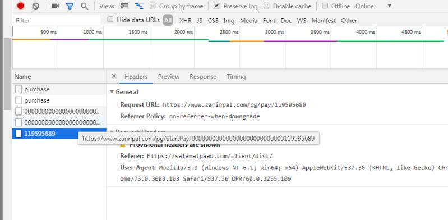Filter requests by XHR
Screen dimensions: 448x220
pos(186,21)
